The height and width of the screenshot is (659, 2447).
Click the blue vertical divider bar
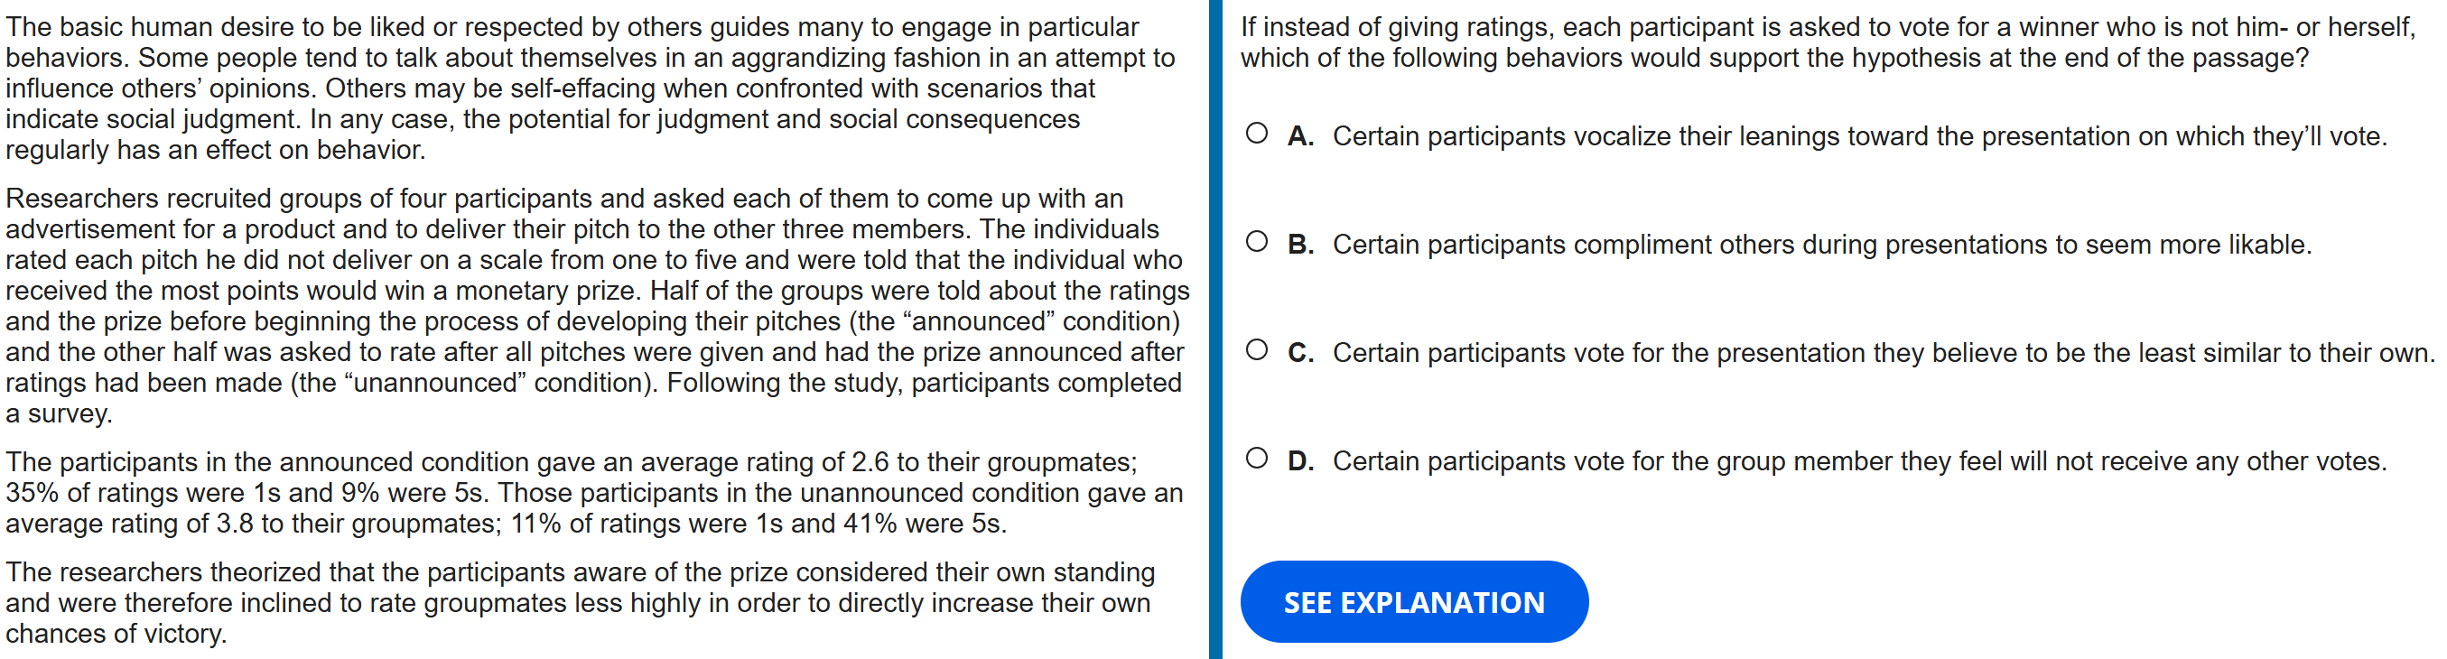point(1215,329)
